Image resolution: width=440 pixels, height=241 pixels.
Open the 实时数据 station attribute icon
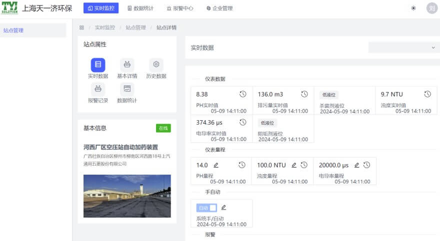(98, 65)
